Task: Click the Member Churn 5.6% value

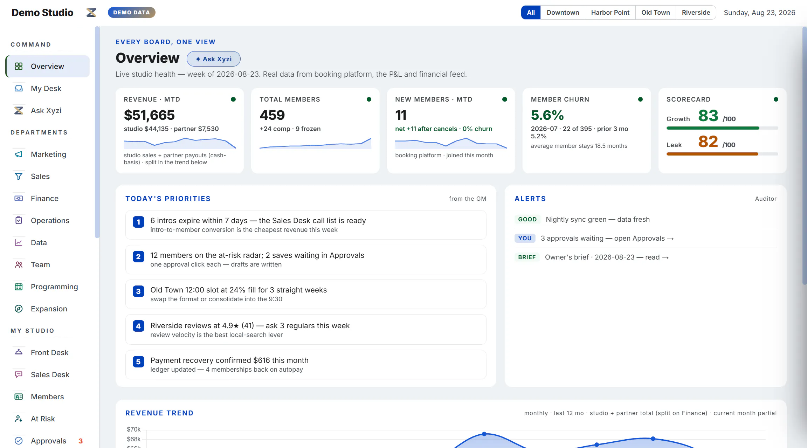Action: [x=547, y=115]
